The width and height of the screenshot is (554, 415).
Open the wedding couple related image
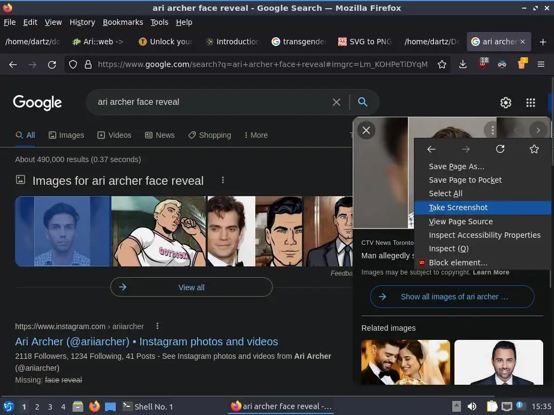tap(405, 363)
